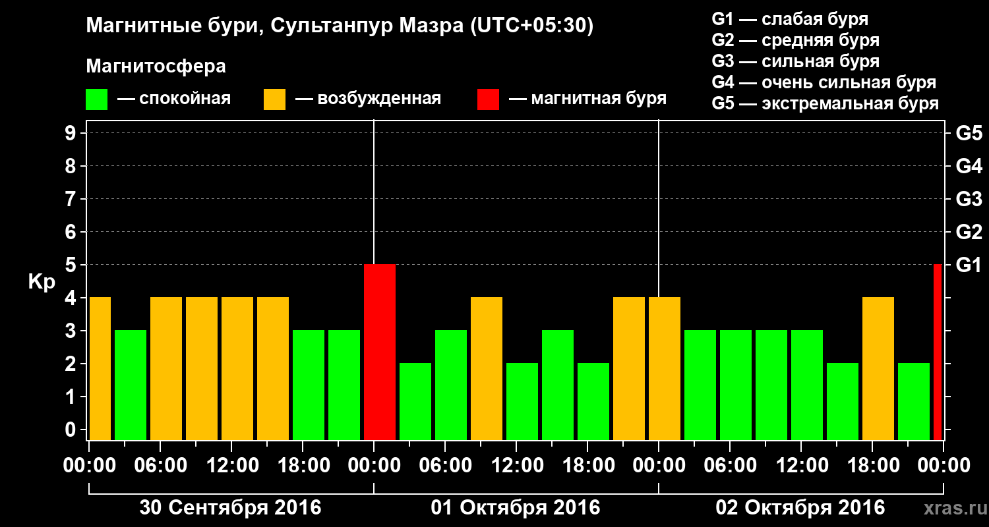Click the yellow bar starting 02 Октября at midnight

(x=665, y=368)
